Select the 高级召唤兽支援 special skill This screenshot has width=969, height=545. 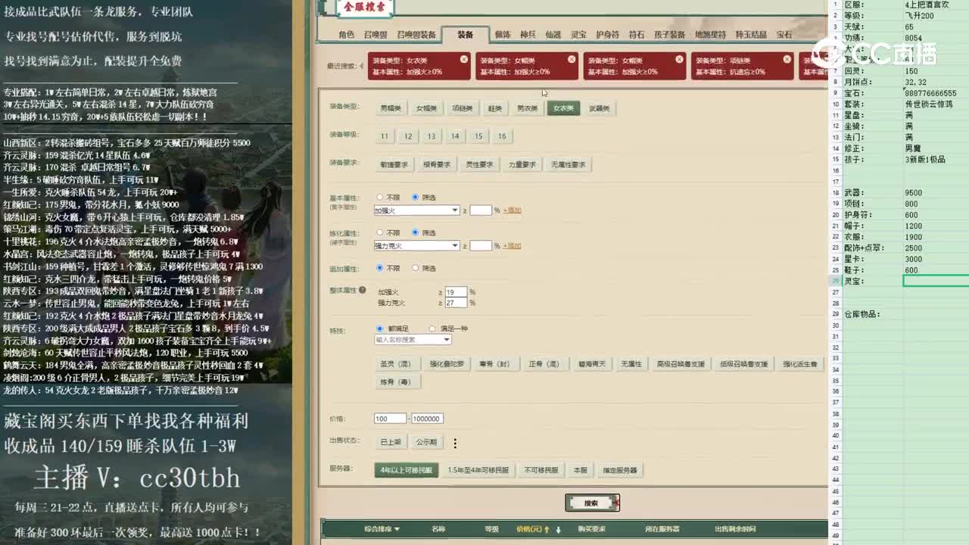click(681, 364)
